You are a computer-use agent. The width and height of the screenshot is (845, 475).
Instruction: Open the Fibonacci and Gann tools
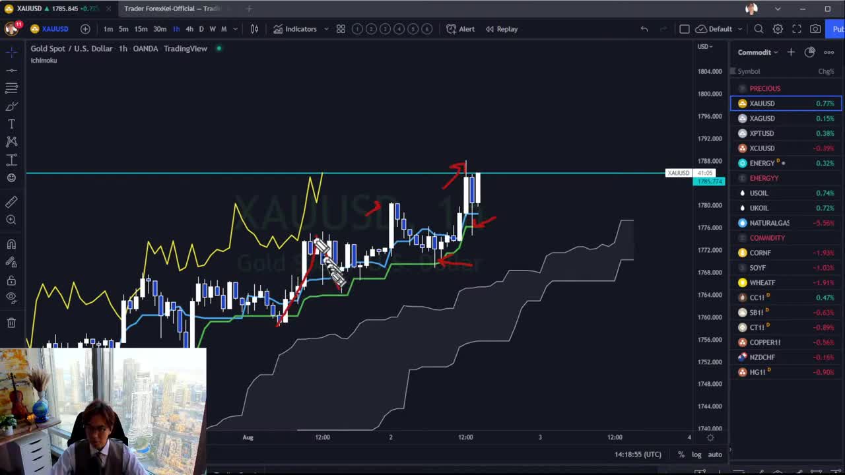click(x=11, y=88)
